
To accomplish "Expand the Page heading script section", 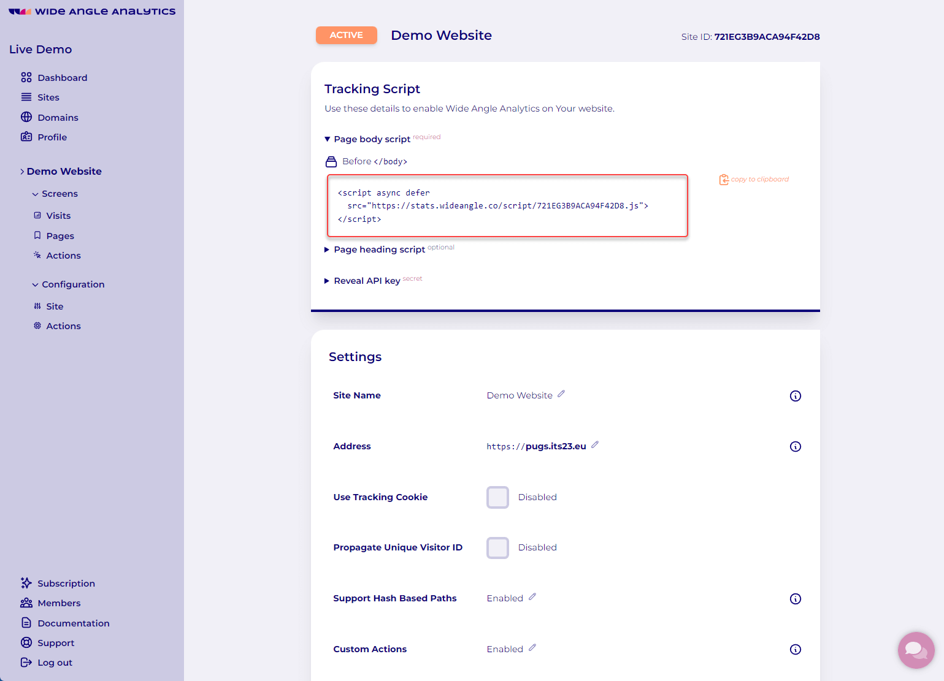I will tap(375, 249).
